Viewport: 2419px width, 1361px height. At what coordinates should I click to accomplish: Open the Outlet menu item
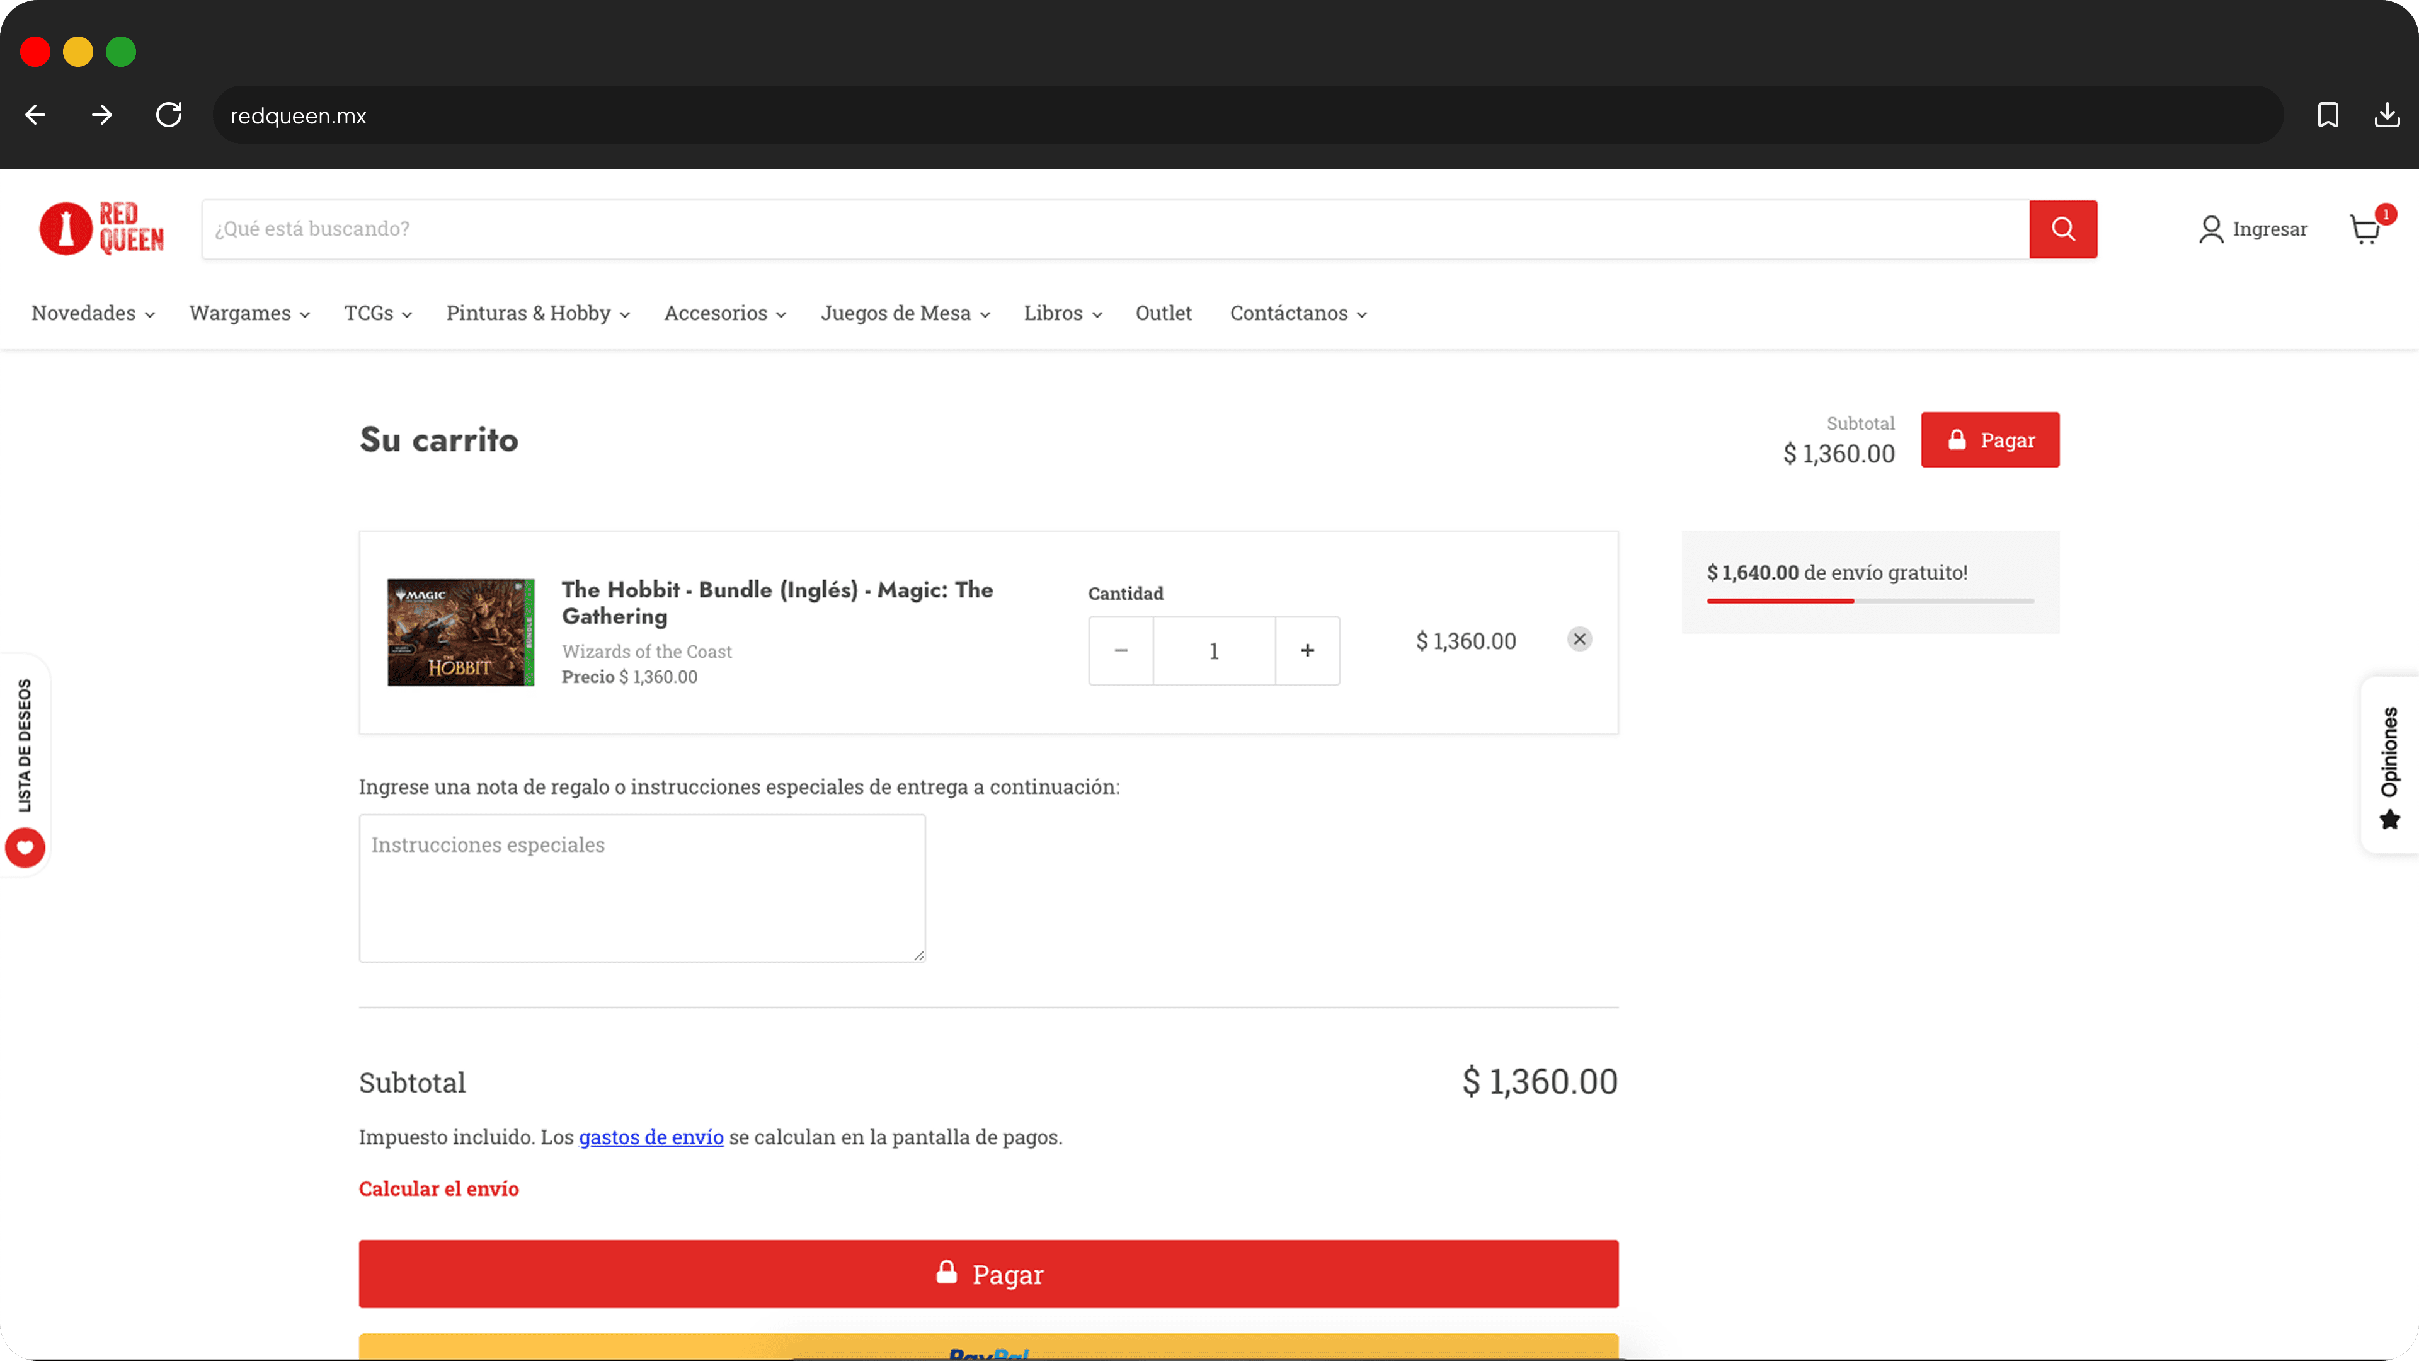tap(1164, 313)
